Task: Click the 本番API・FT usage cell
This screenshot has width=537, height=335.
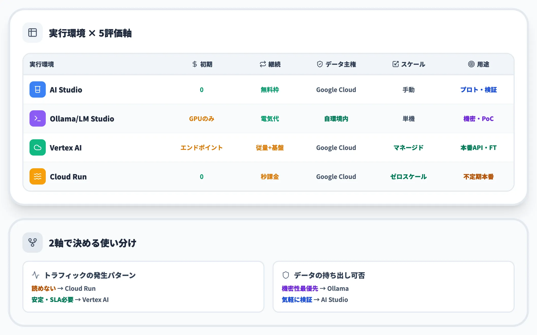Action: click(x=479, y=148)
